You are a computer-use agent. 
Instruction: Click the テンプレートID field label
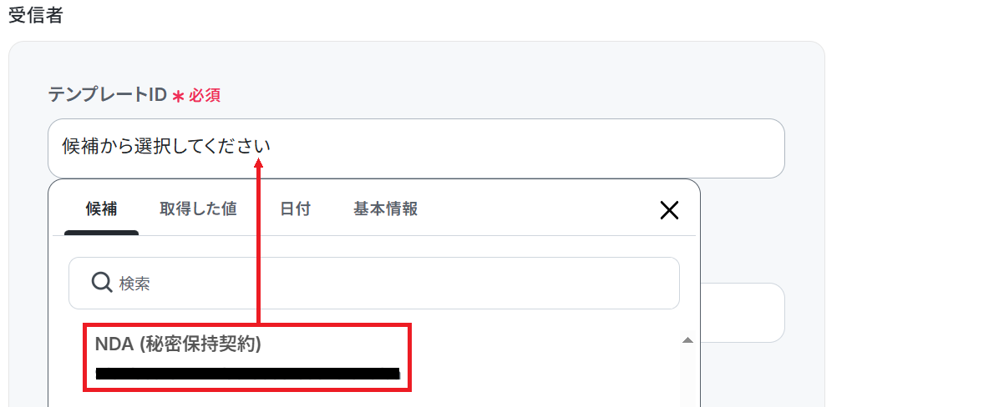(108, 95)
